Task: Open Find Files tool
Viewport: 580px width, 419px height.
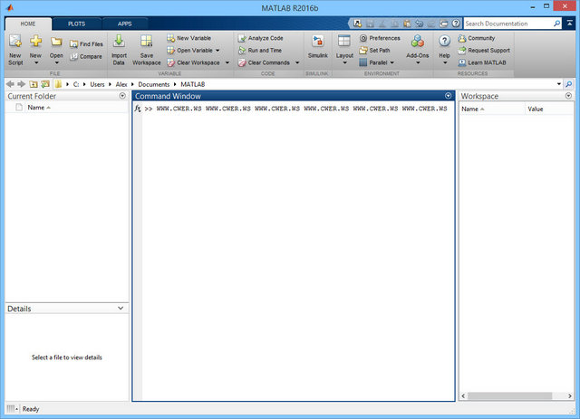Action: pyautogui.click(x=86, y=43)
